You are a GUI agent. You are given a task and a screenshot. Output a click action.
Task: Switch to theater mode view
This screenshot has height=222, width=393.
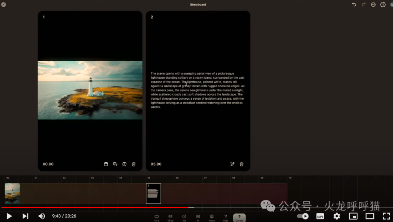(370, 216)
